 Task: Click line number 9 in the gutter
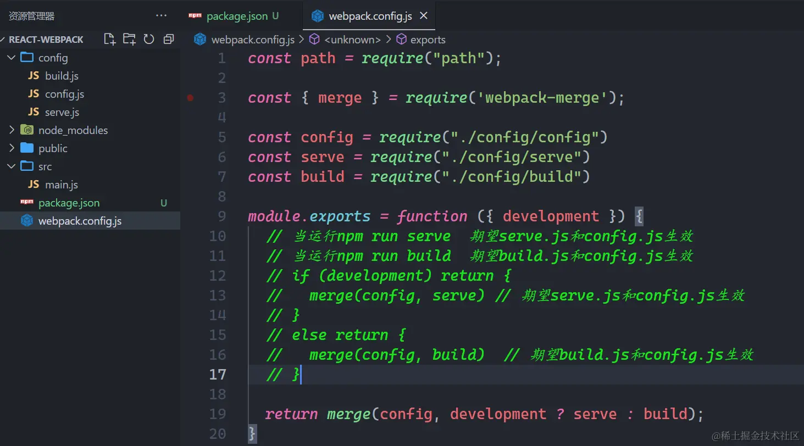[222, 216]
